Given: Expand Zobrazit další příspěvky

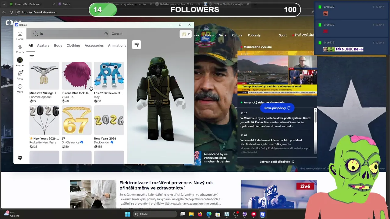Looking at the screenshot, I should point(277,162).
